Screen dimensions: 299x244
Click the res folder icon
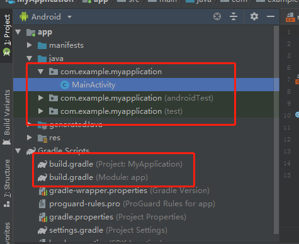(x=43, y=138)
